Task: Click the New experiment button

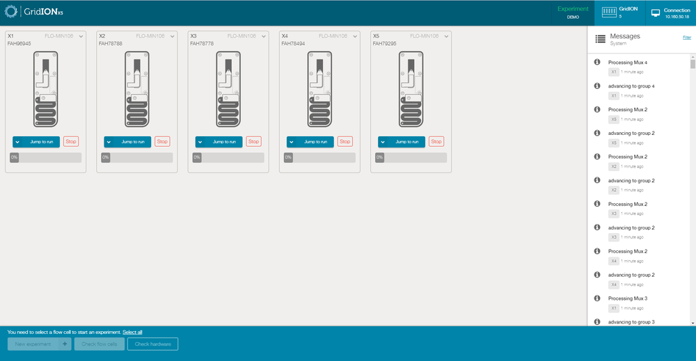Action: [x=33, y=344]
